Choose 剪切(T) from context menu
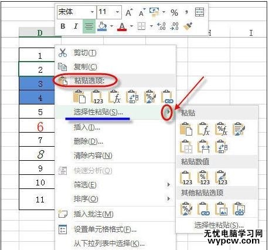Viewport: 269px width, 250px height. pyautogui.click(x=115, y=53)
